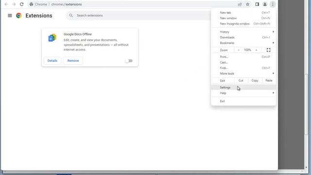Click Paste in the Edit row
Image resolution: width=311 pixels, height=175 pixels.
click(x=269, y=81)
